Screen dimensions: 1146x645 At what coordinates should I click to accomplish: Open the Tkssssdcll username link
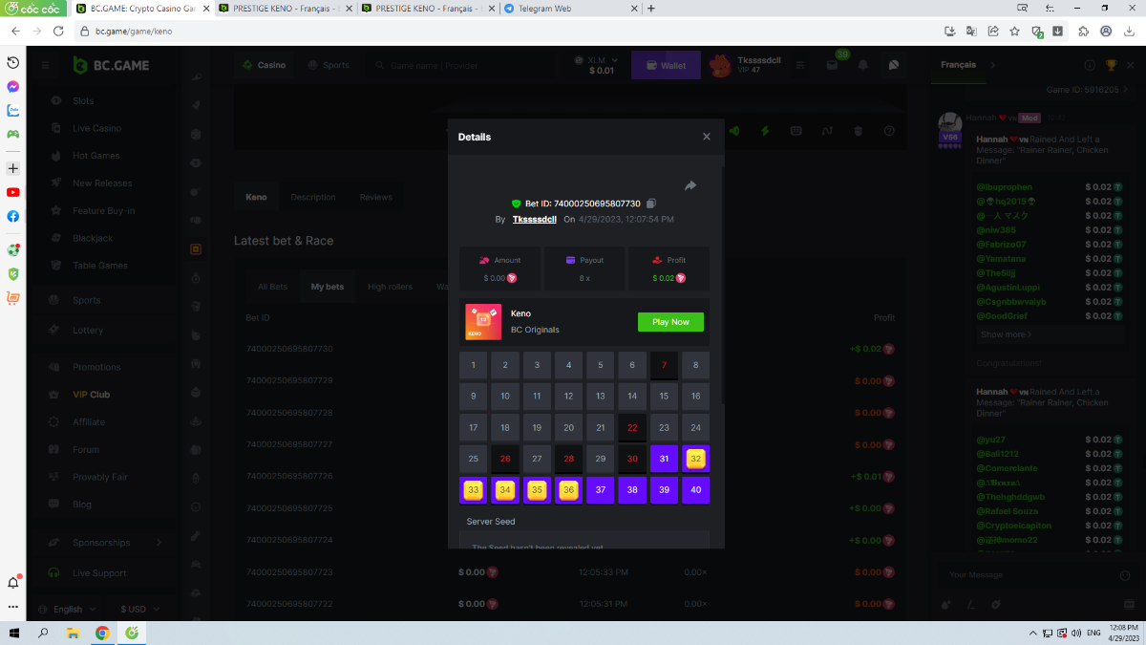coord(534,219)
